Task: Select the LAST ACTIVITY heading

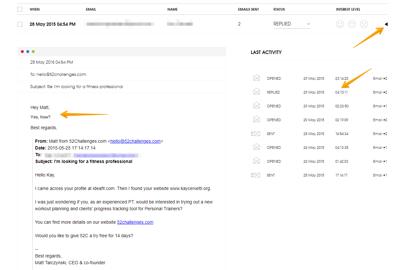Action: coord(266,52)
